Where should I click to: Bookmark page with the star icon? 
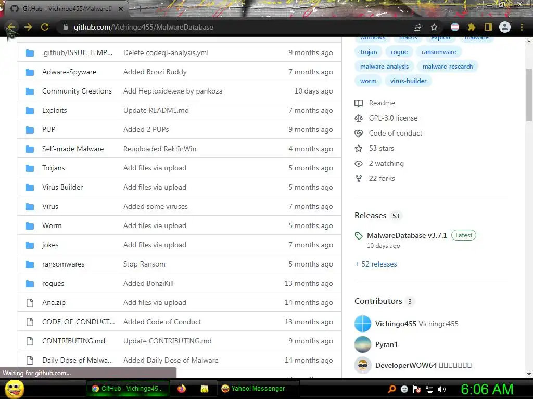(434, 27)
